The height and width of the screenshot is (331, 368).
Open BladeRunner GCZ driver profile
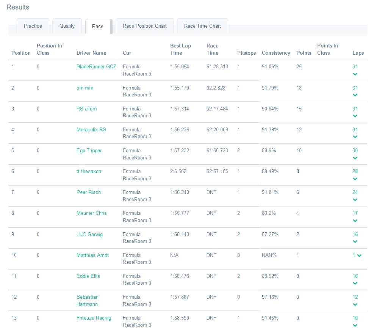pyautogui.click(x=96, y=67)
